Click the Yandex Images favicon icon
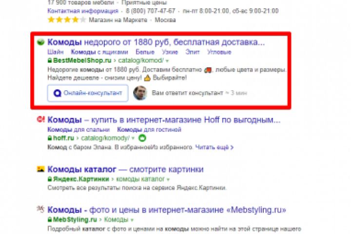This screenshot has width=351, height=234. [x=41, y=169]
